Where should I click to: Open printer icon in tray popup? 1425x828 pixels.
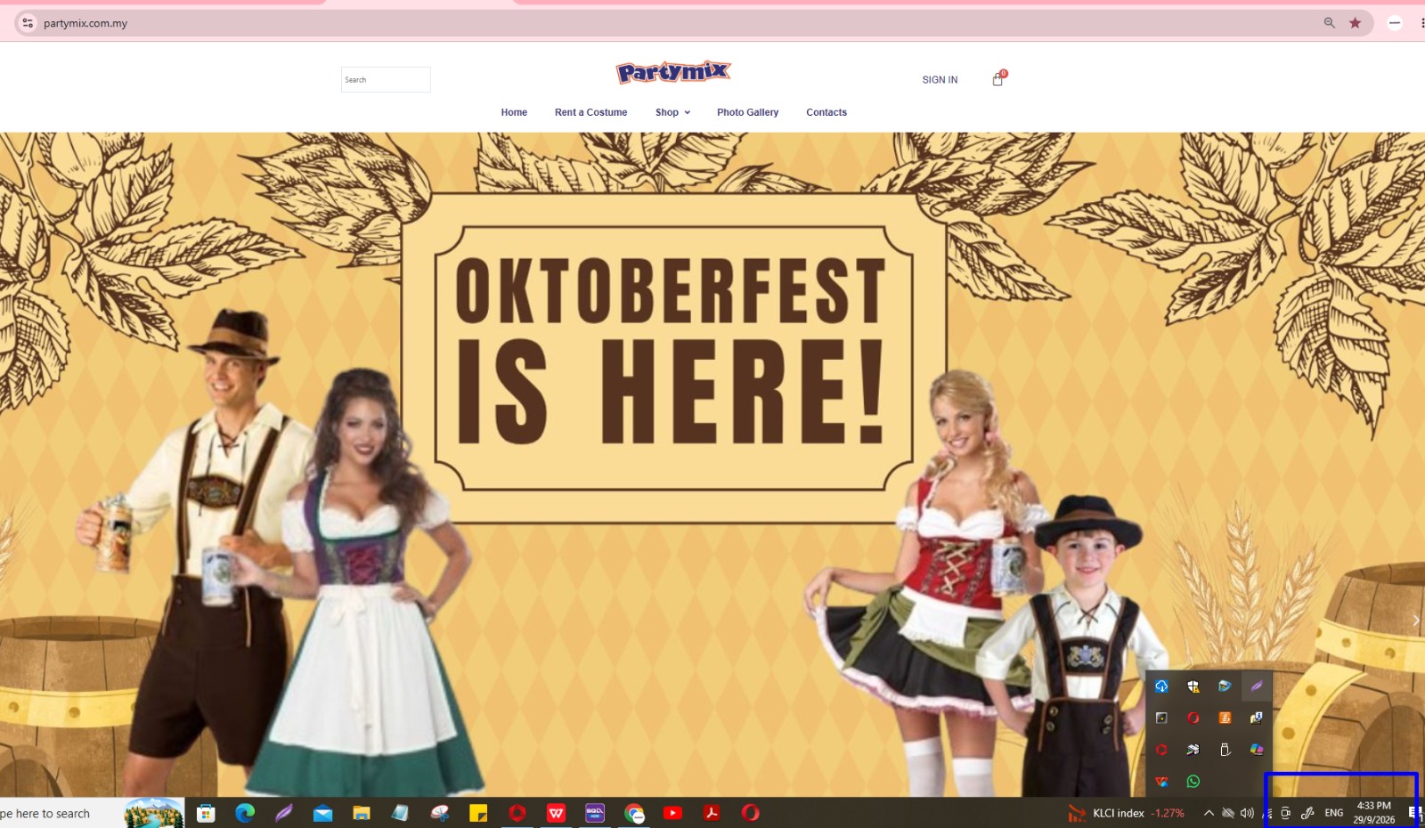(x=1193, y=750)
